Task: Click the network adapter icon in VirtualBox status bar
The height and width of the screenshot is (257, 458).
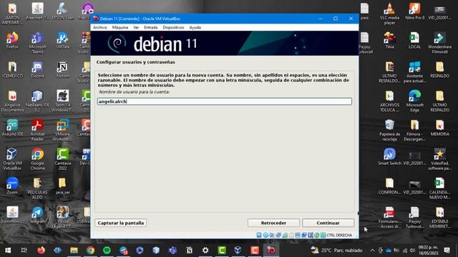Action: [x=278, y=235]
